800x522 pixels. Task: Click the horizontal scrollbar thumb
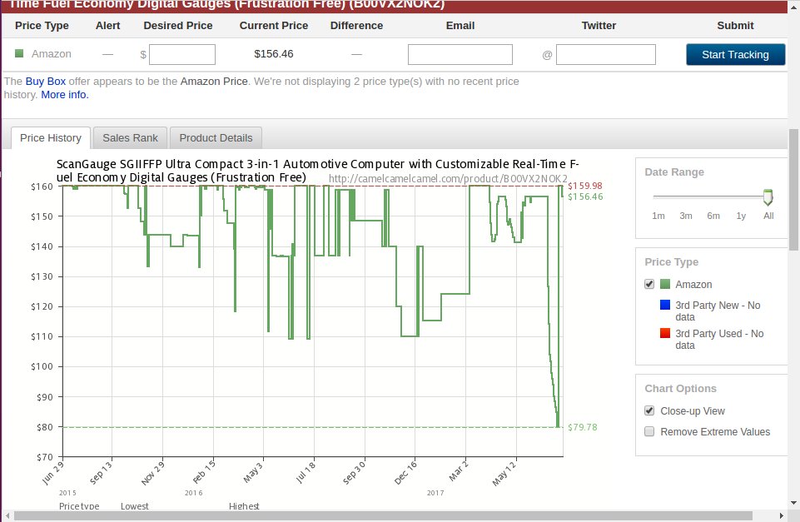click(x=383, y=516)
